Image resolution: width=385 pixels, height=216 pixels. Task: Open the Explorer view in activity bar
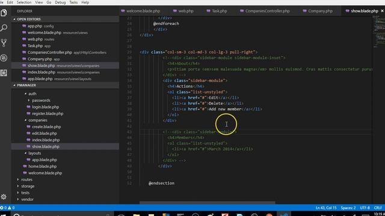(4, 13)
